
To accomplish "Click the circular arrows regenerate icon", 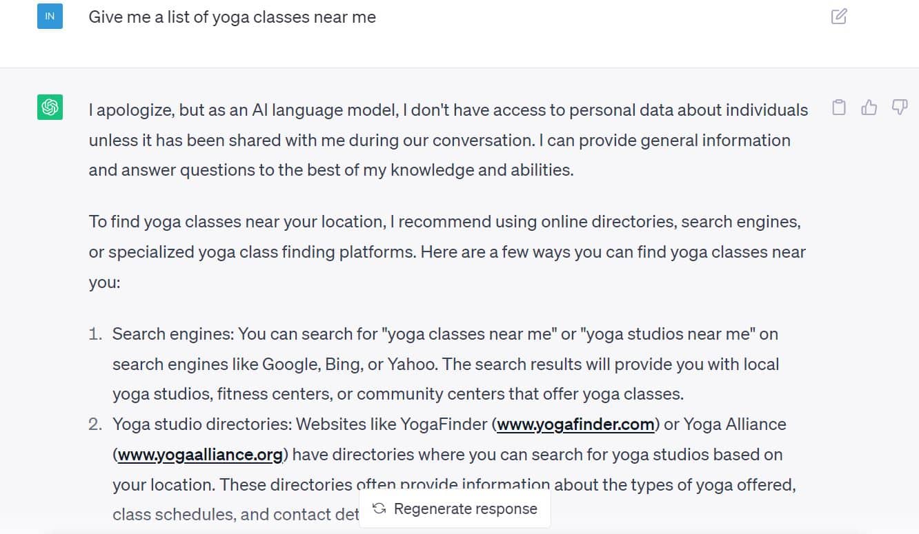I will 379,509.
